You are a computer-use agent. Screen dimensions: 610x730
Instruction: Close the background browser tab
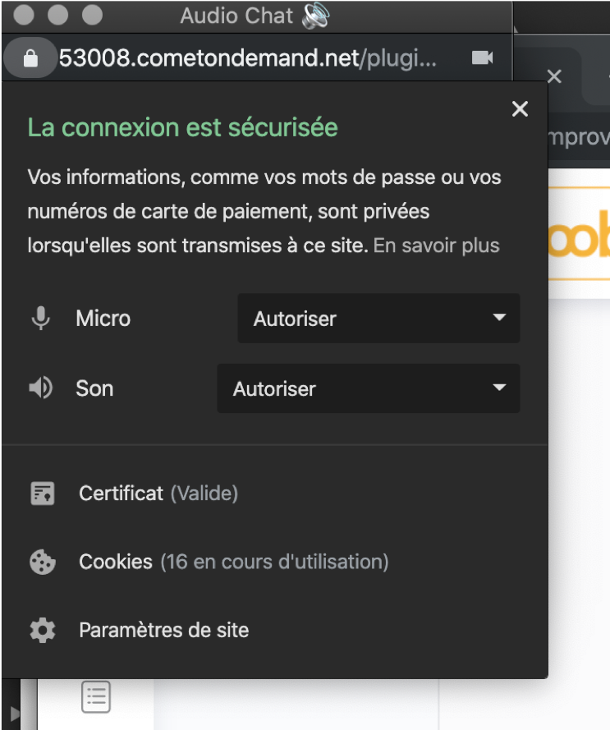coord(554,76)
